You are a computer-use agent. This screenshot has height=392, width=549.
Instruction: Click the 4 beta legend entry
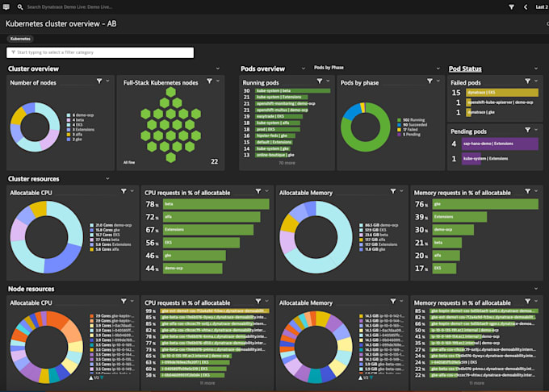(76, 120)
